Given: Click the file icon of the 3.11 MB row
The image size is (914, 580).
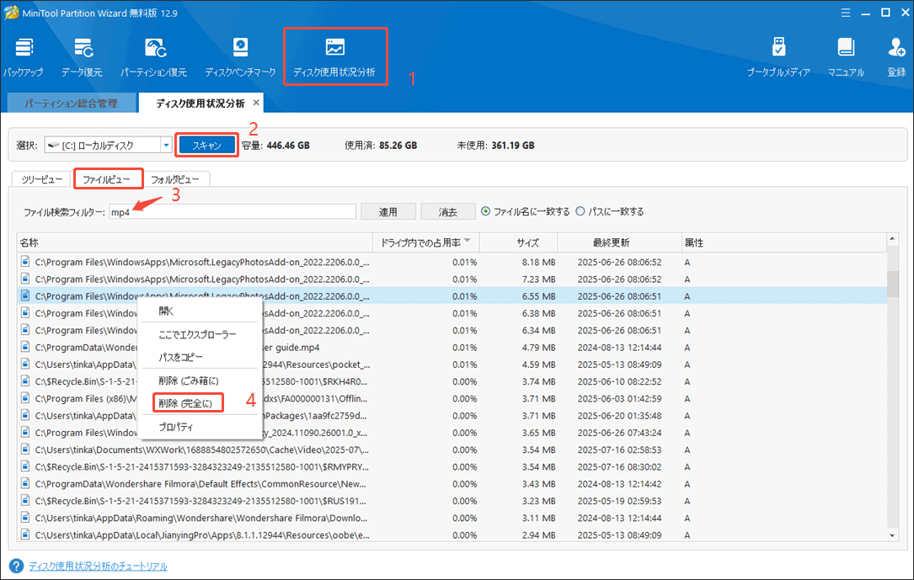Looking at the screenshot, I should click(25, 517).
